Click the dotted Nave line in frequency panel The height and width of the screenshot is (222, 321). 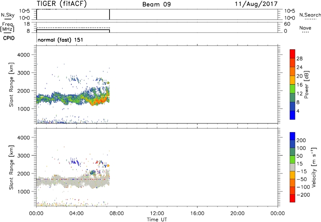tap(73, 28)
